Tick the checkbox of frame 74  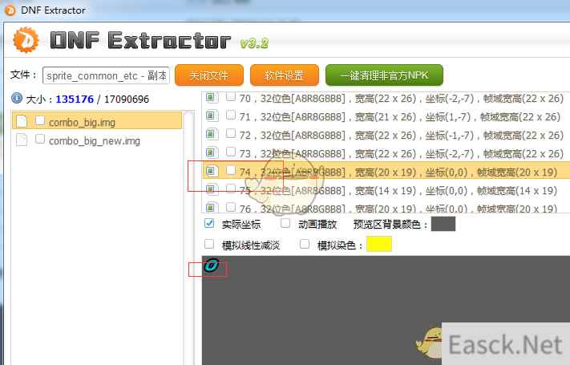click(x=230, y=170)
